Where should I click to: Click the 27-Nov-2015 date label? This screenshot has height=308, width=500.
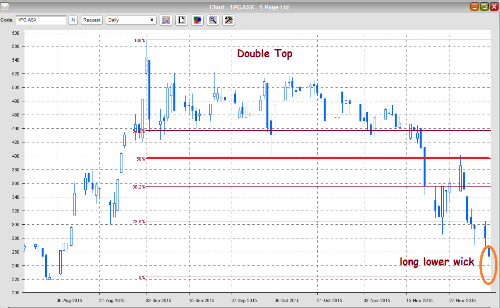pyautogui.click(x=462, y=301)
